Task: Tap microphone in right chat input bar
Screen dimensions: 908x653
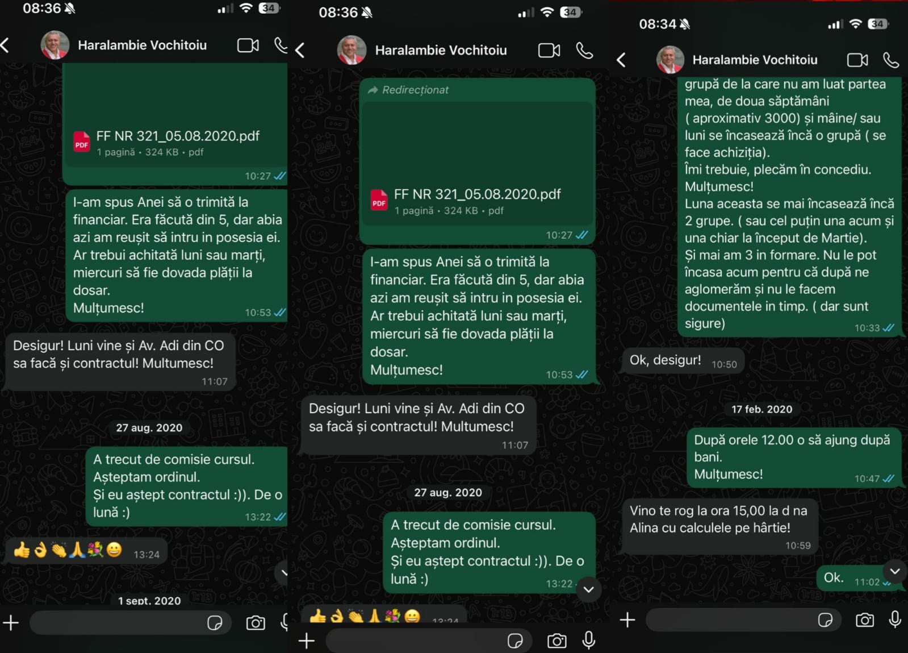Action: click(895, 619)
